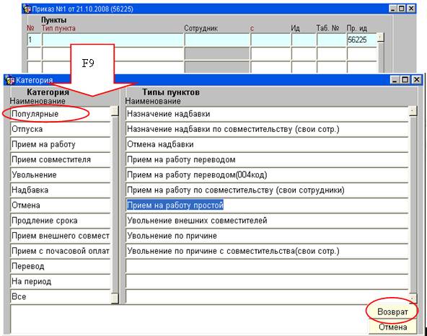Select Назначение надбавки item type
Viewport: 427px width, 336px height.
click(x=267, y=114)
